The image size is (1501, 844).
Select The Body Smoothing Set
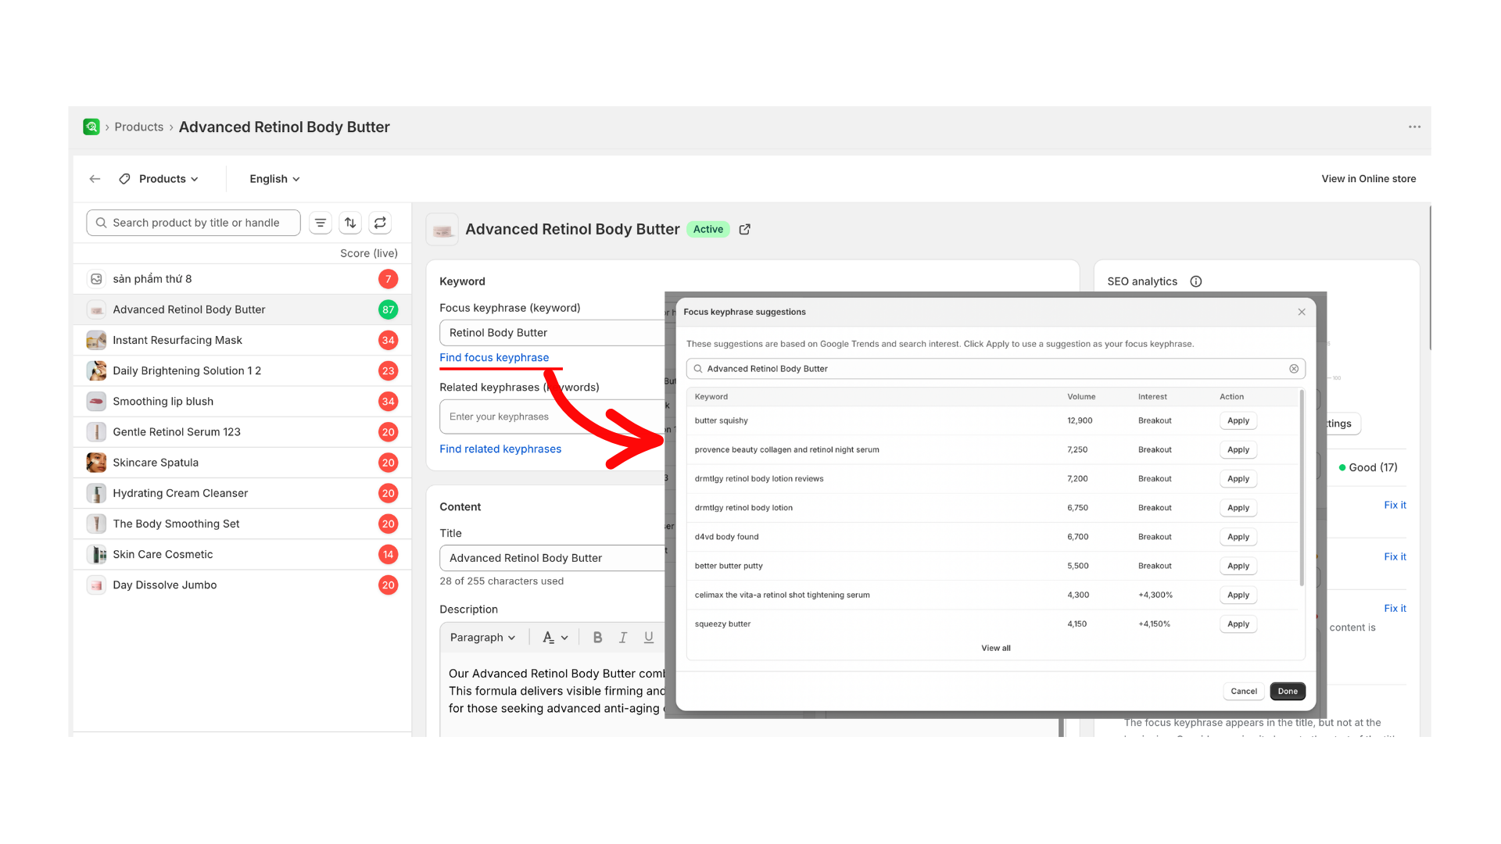[x=242, y=524]
